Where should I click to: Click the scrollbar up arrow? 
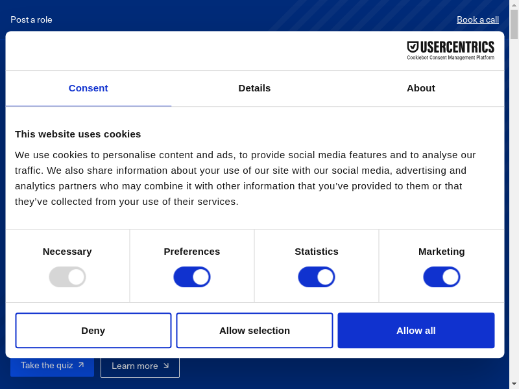coord(514,5)
